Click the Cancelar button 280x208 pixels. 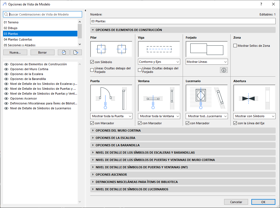(x=236, y=202)
